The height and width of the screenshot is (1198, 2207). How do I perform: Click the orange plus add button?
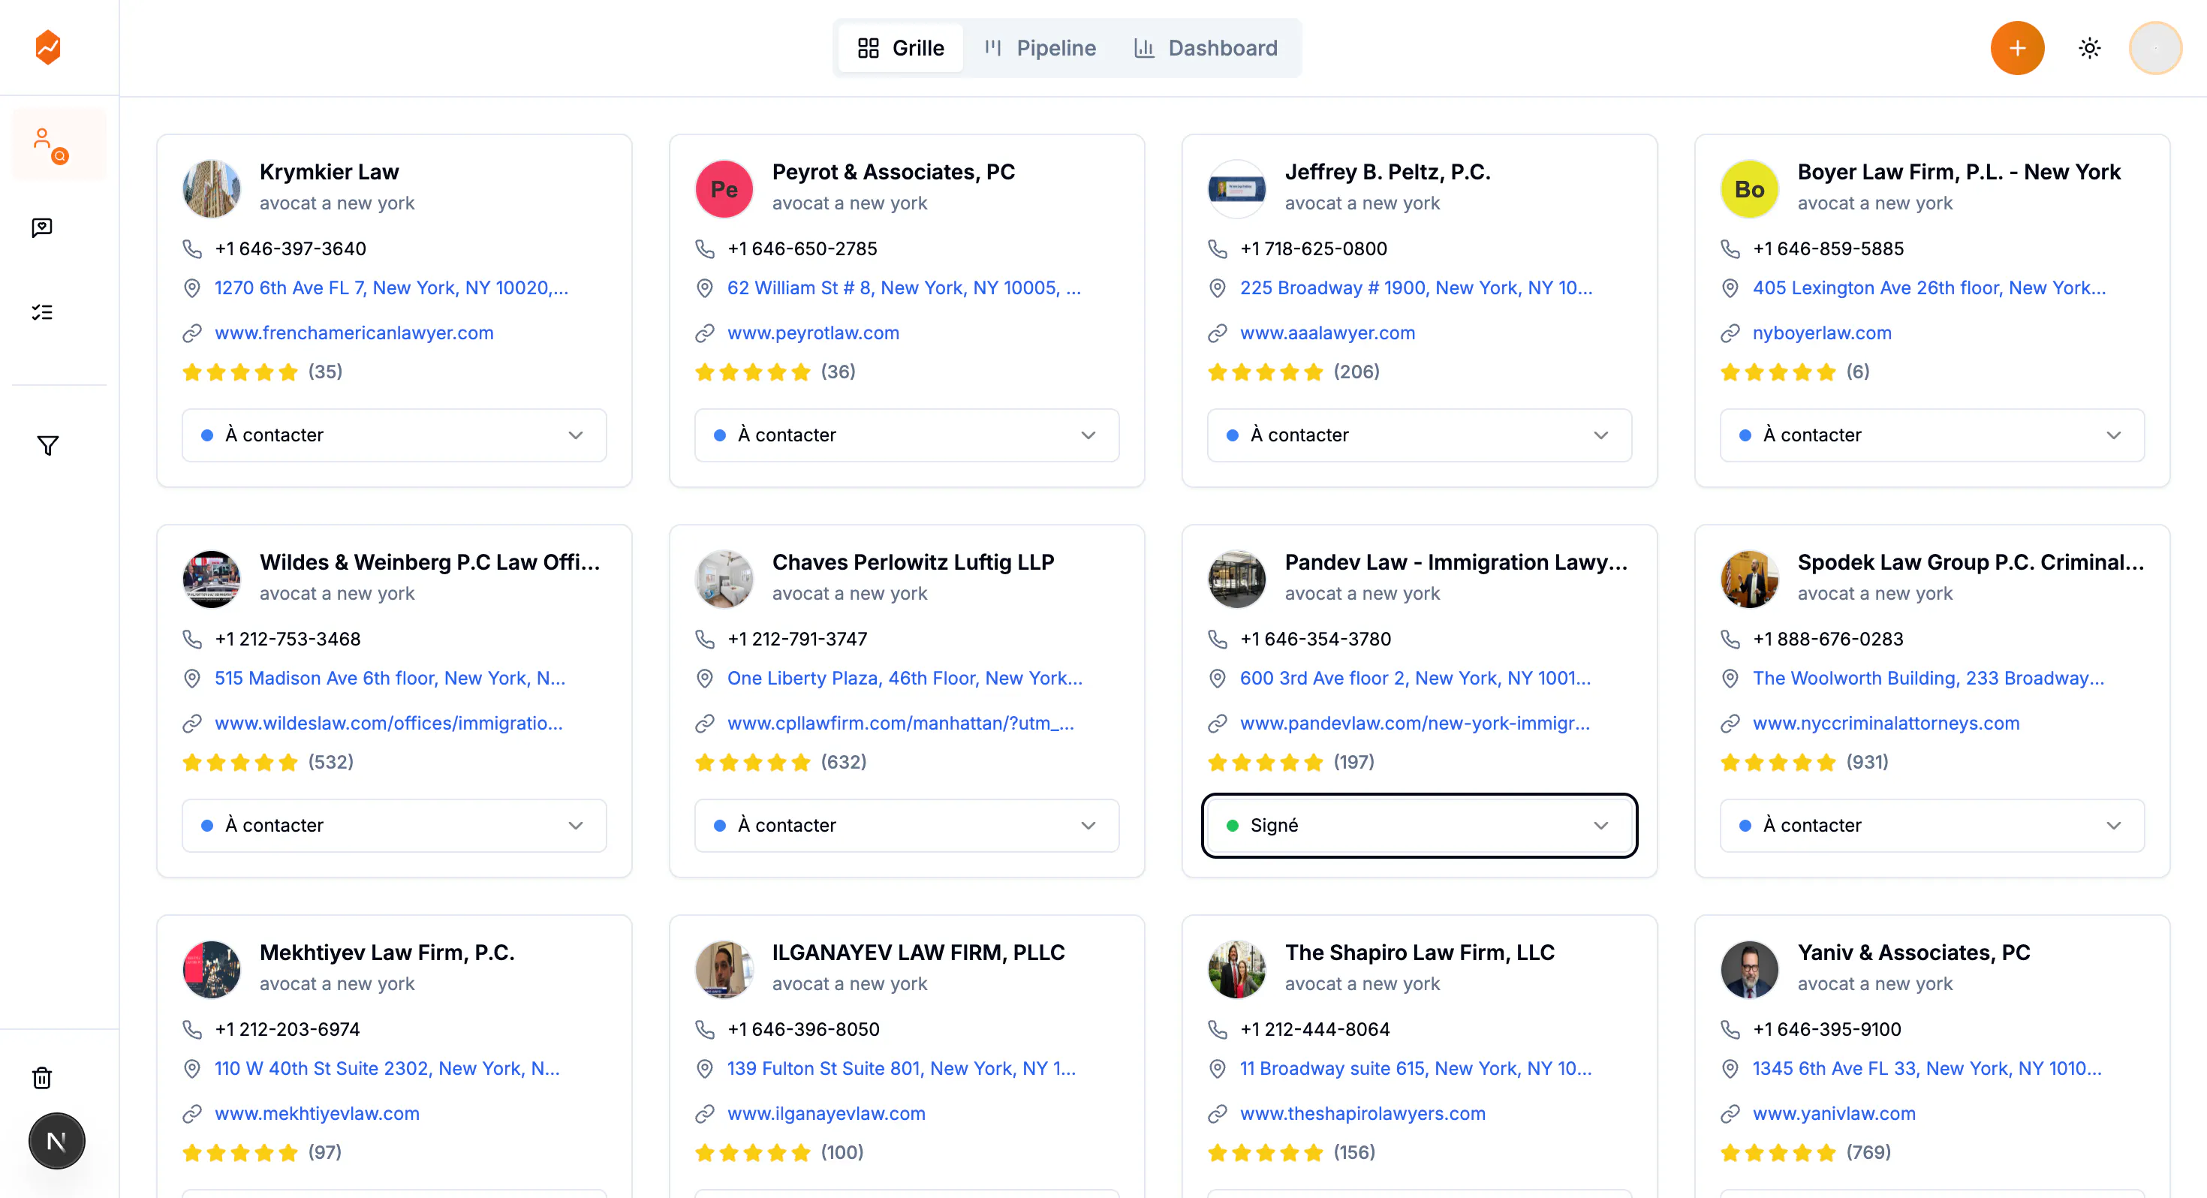(x=2017, y=48)
